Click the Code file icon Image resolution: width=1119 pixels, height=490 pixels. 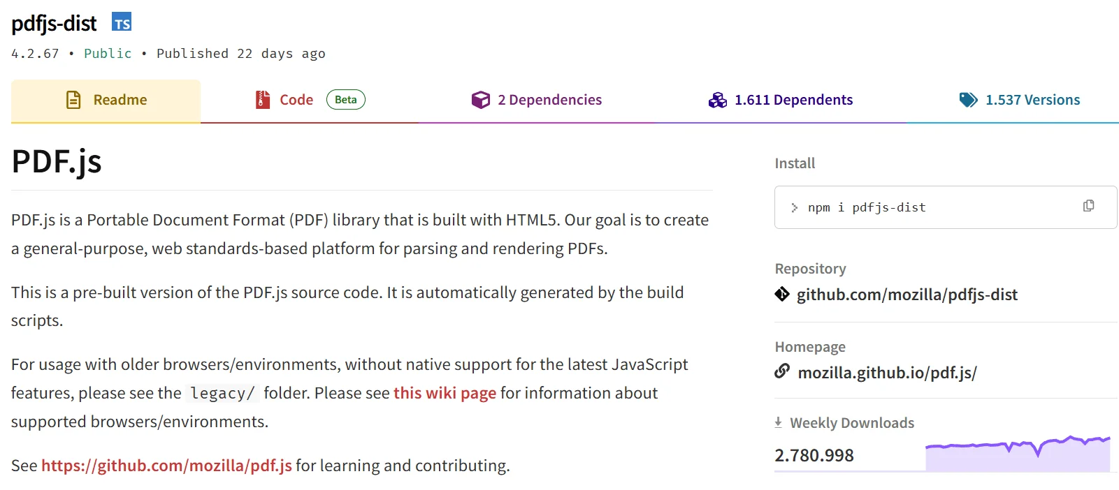(x=263, y=100)
